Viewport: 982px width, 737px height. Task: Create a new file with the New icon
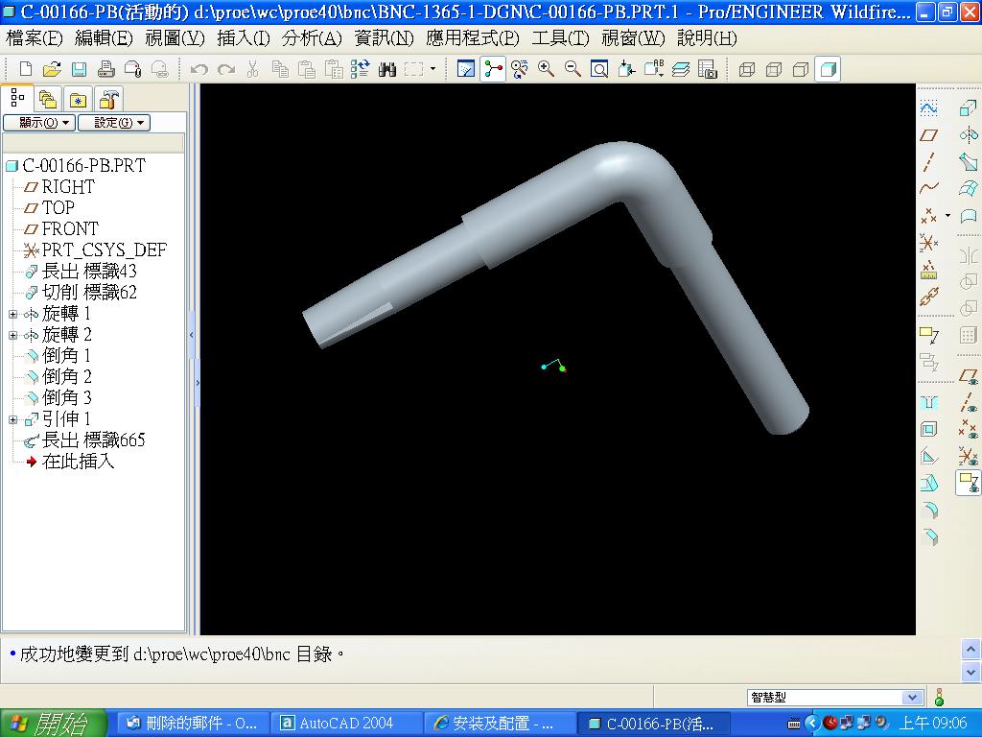coord(26,69)
